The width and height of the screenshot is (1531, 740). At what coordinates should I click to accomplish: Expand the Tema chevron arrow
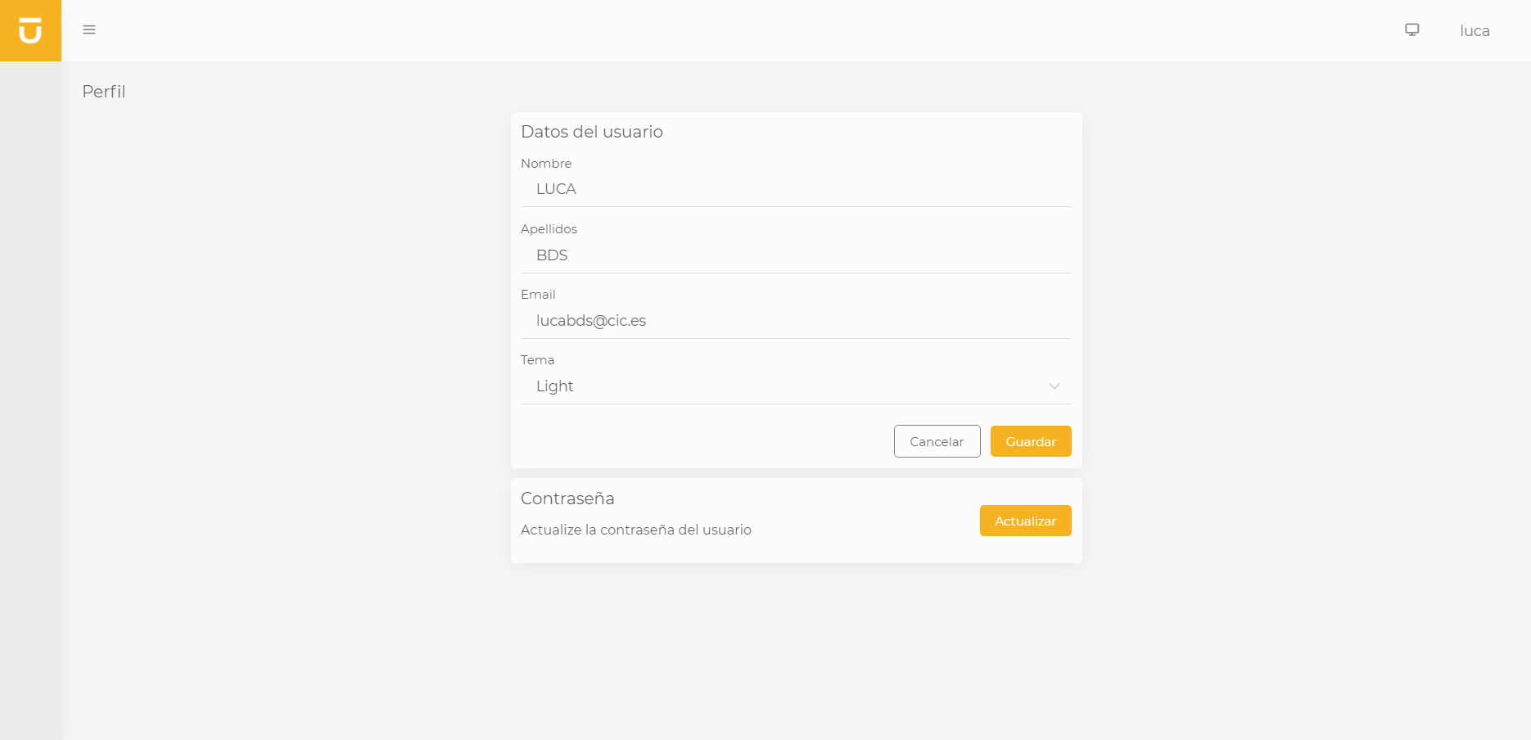(x=1054, y=386)
